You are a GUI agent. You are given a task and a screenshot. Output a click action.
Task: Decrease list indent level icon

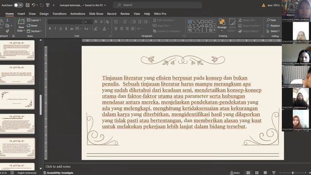pos(134,21)
